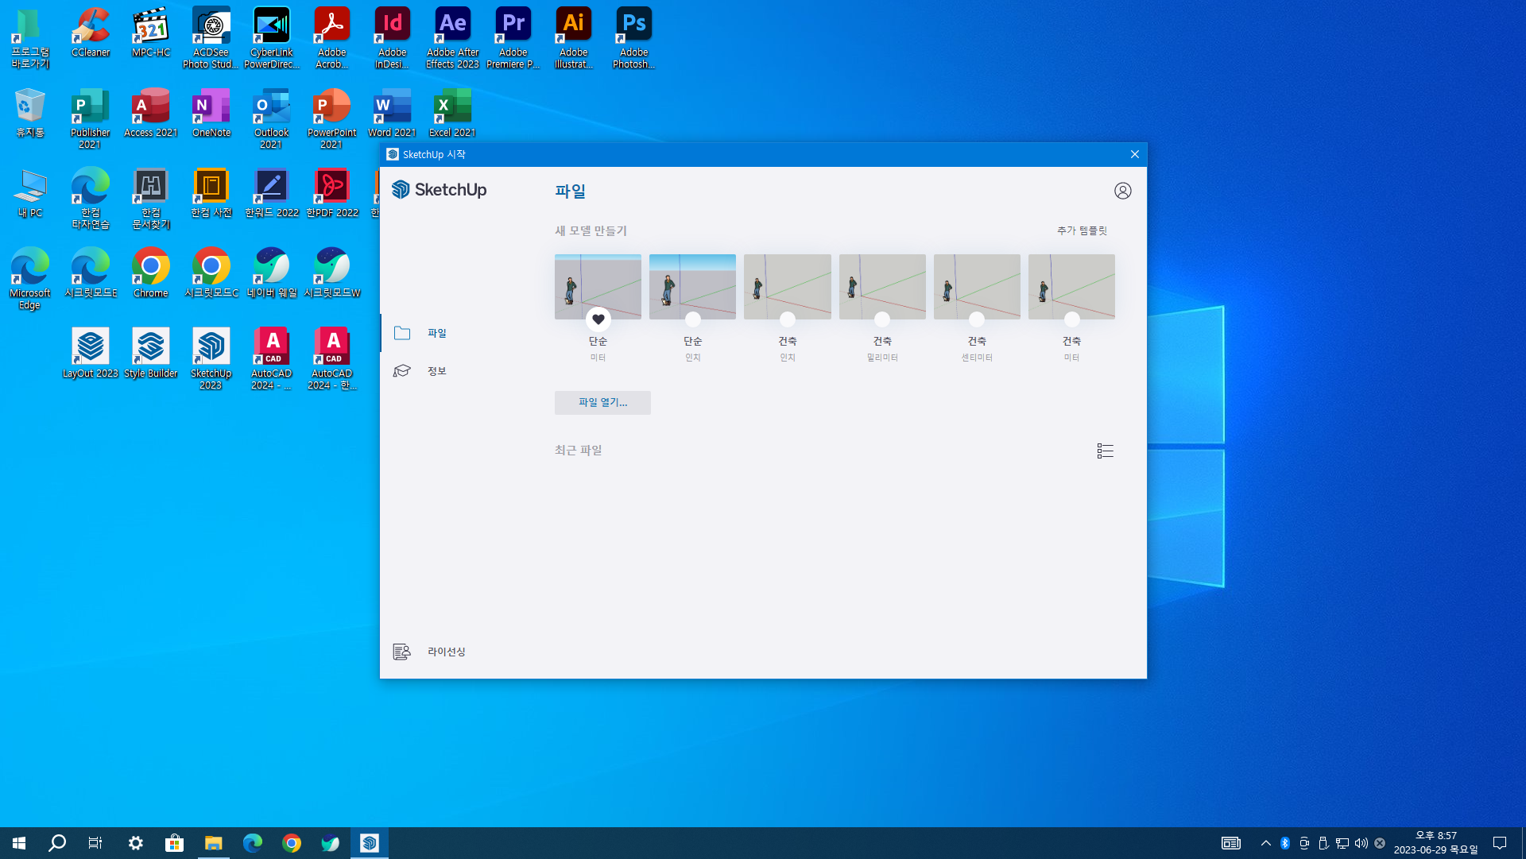Viewport: 1526px width, 859px height.
Task: Switch recent files to list view
Action: [x=1105, y=451]
